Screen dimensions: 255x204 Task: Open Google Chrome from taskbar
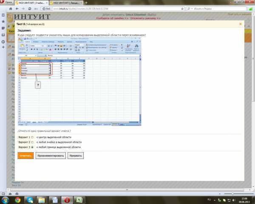[18, 200]
